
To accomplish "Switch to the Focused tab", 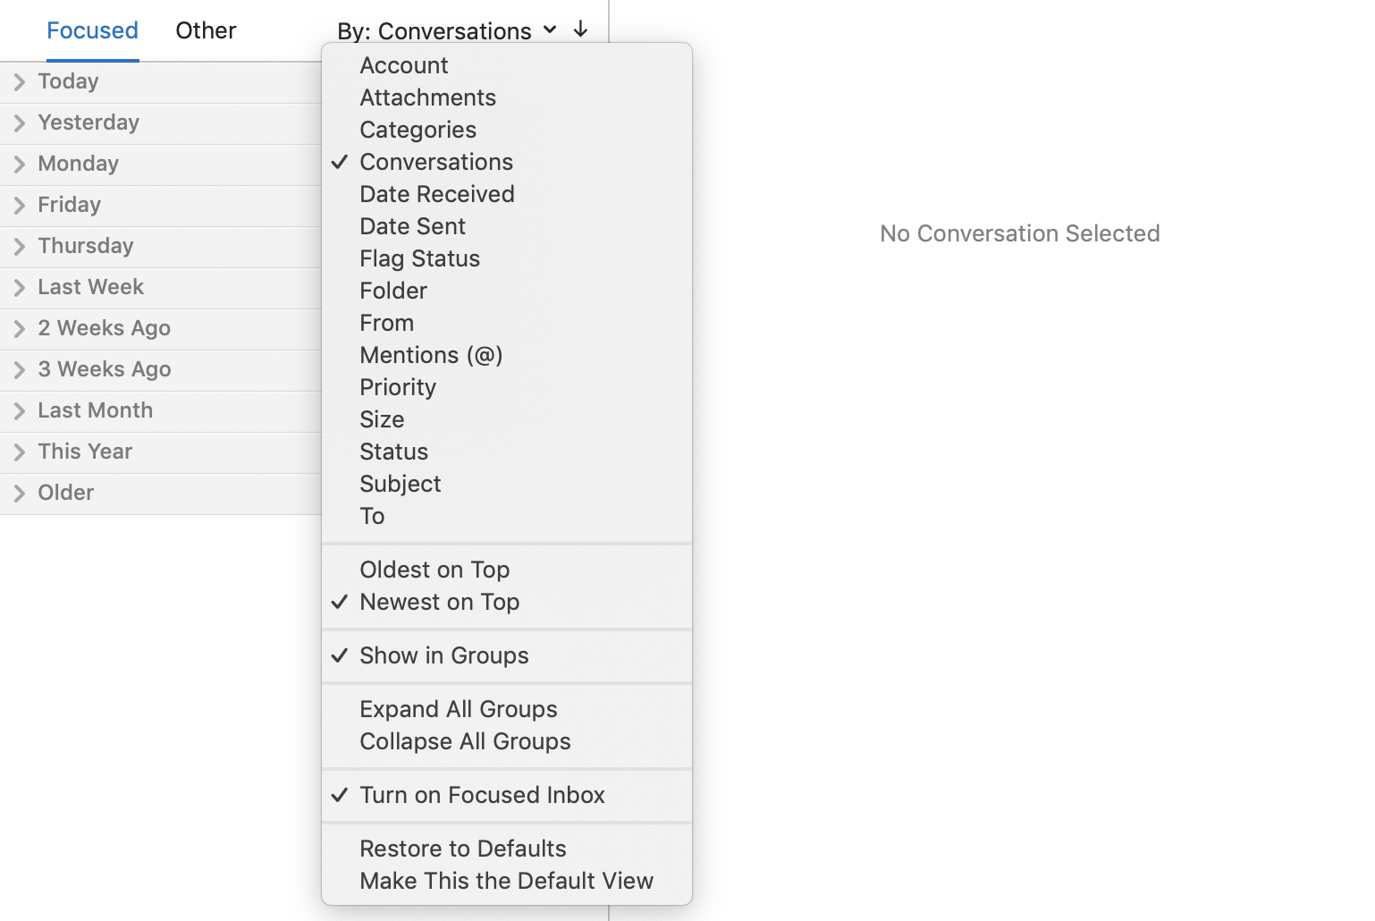I will click(92, 30).
